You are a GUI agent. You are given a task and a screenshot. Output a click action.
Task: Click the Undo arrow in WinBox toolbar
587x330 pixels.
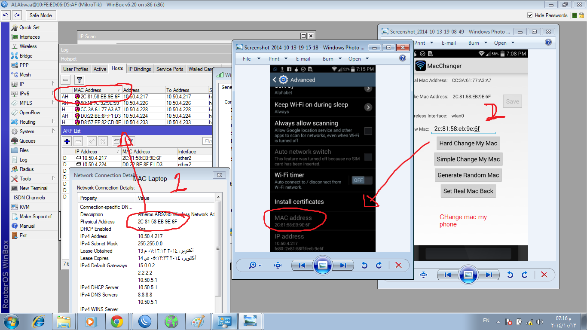click(x=6, y=15)
